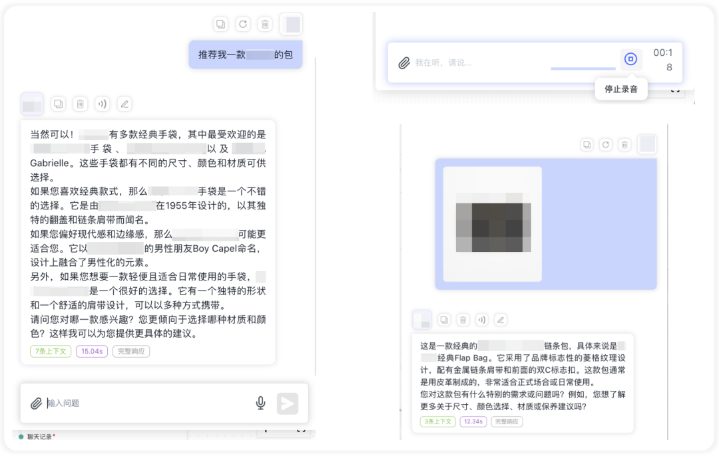Copy the image message in right chat
Screen dimensions: 719x456
(587, 145)
